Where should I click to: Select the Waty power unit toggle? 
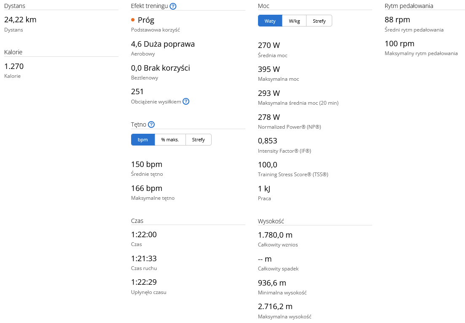[x=270, y=21]
